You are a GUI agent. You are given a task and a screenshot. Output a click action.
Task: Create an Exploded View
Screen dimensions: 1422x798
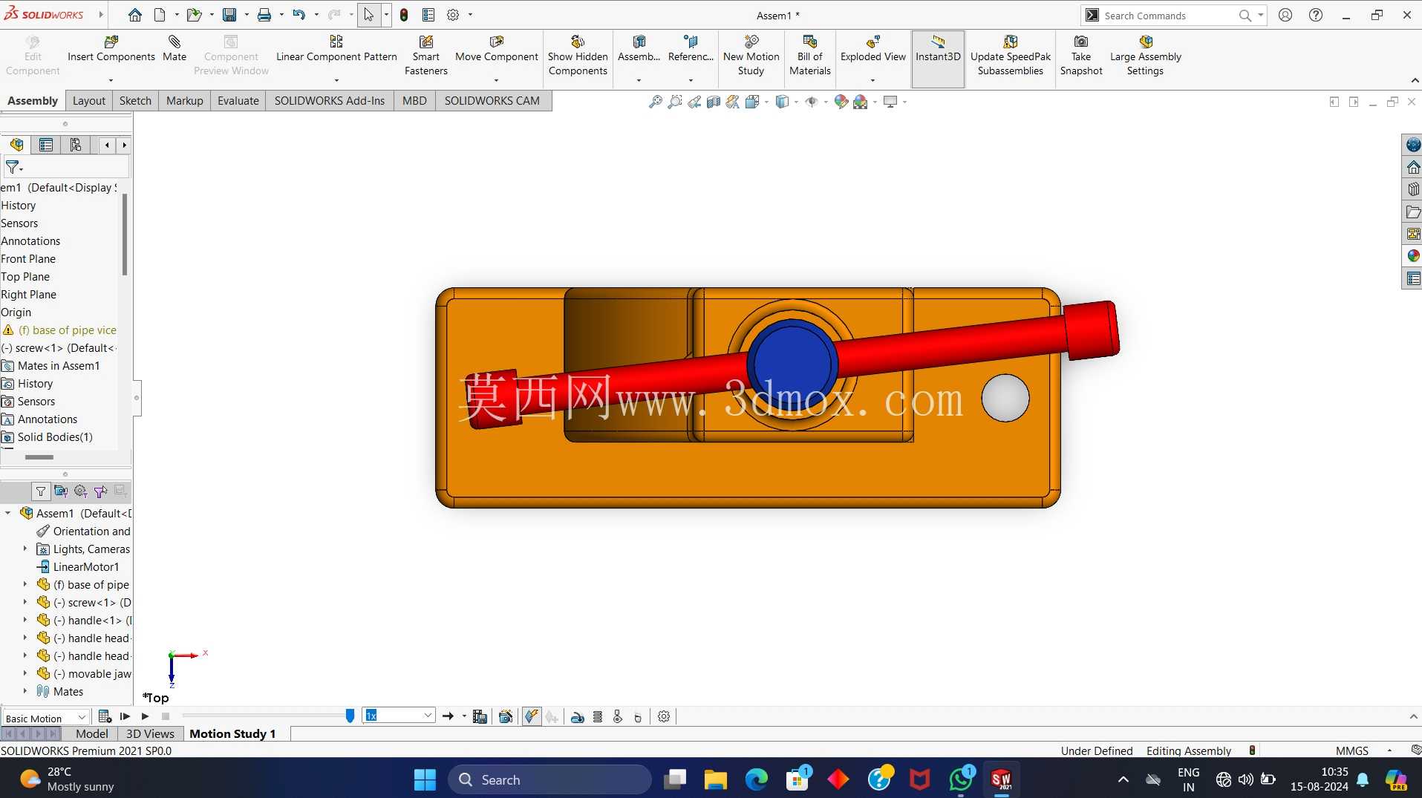point(873,49)
